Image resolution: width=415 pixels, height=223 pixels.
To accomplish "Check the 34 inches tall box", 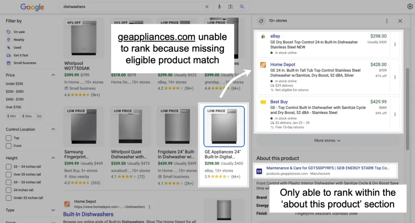I will (x=9, y=190).
